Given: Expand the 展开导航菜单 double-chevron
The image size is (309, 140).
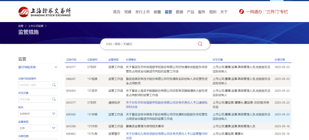Looking at the screenshot, I should (x=56, y=67).
